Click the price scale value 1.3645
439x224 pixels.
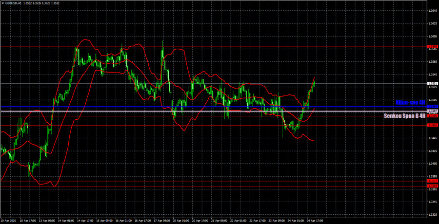432,11
